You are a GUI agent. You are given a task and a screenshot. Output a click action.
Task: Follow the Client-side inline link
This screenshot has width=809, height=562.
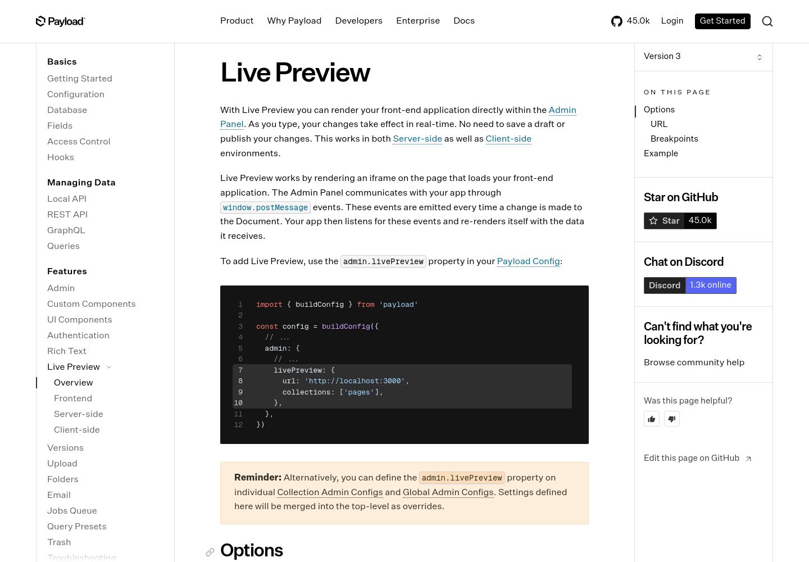point(508,139)
